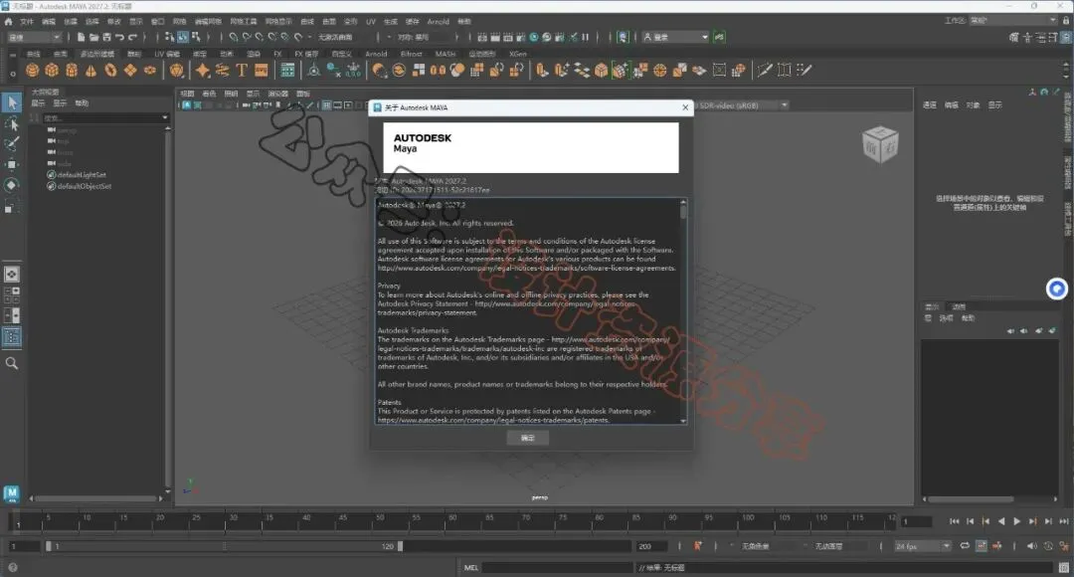
Task: Open the workspace selector dropdown
Action: [x=1013, y=21]
